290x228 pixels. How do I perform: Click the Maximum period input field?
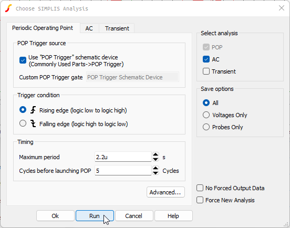pyautogui.click(x=123, y=157)
